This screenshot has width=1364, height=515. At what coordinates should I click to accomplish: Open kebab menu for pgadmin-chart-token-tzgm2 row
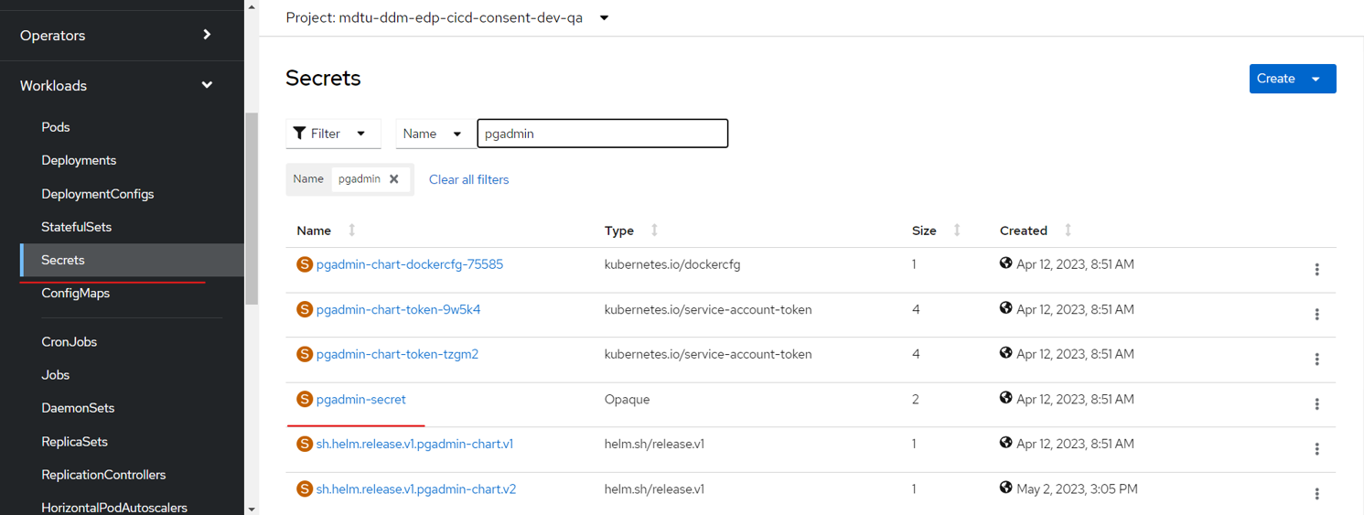[x=1316, y=359]
